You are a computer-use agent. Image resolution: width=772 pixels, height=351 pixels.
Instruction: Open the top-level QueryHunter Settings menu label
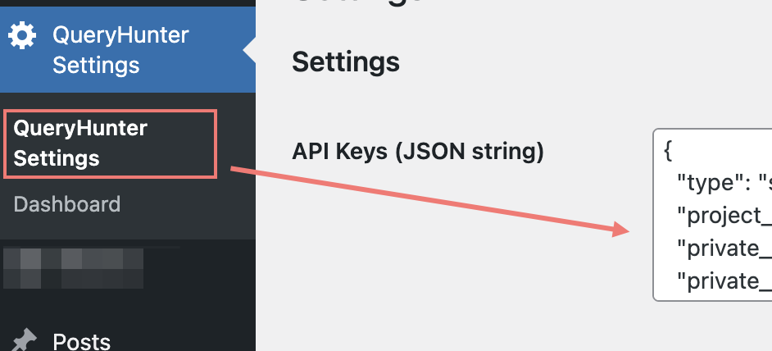pyautogui.click(x=120, y=50)
